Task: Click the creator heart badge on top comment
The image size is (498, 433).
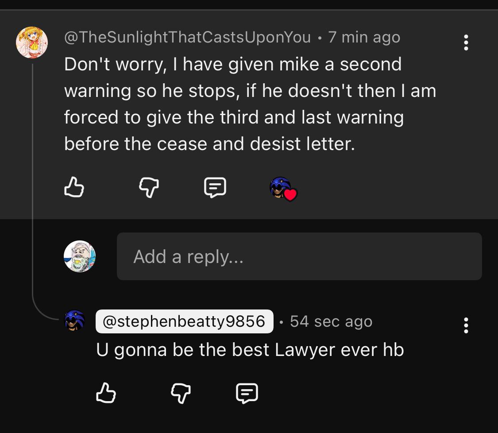Action: [x=283, y=188]
